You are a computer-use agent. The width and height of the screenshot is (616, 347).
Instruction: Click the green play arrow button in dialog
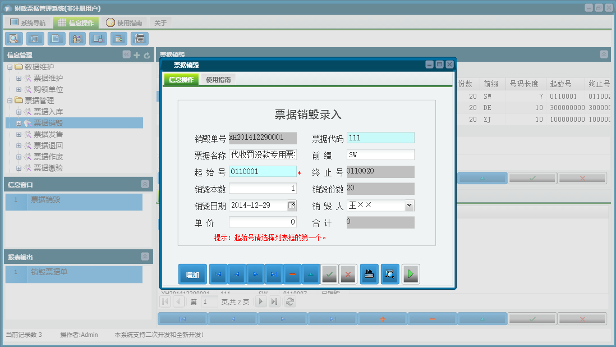point(411,275)
